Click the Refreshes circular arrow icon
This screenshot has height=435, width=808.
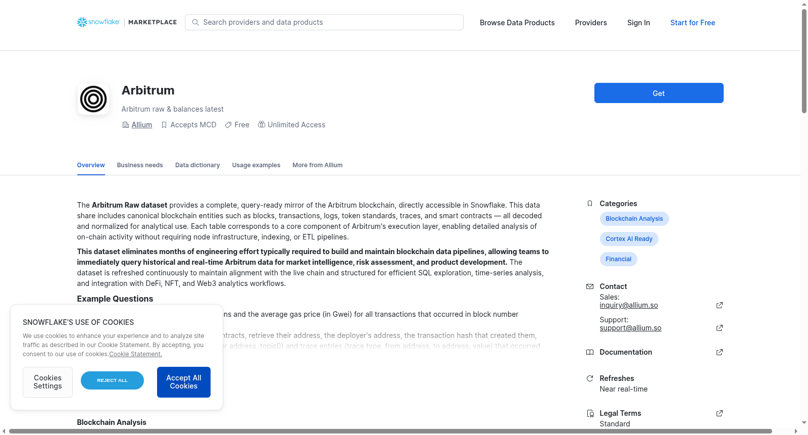click(590, 378)
